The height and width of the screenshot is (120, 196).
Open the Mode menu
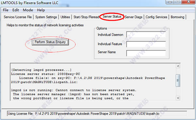tap(28, 10)
